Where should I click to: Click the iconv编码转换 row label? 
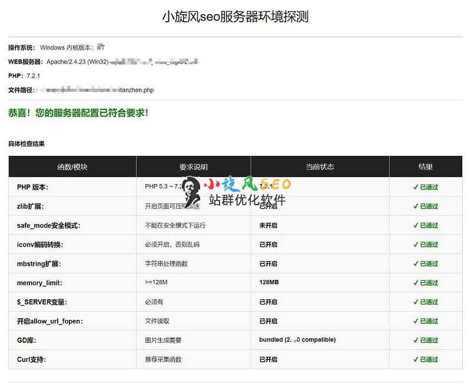40,245
